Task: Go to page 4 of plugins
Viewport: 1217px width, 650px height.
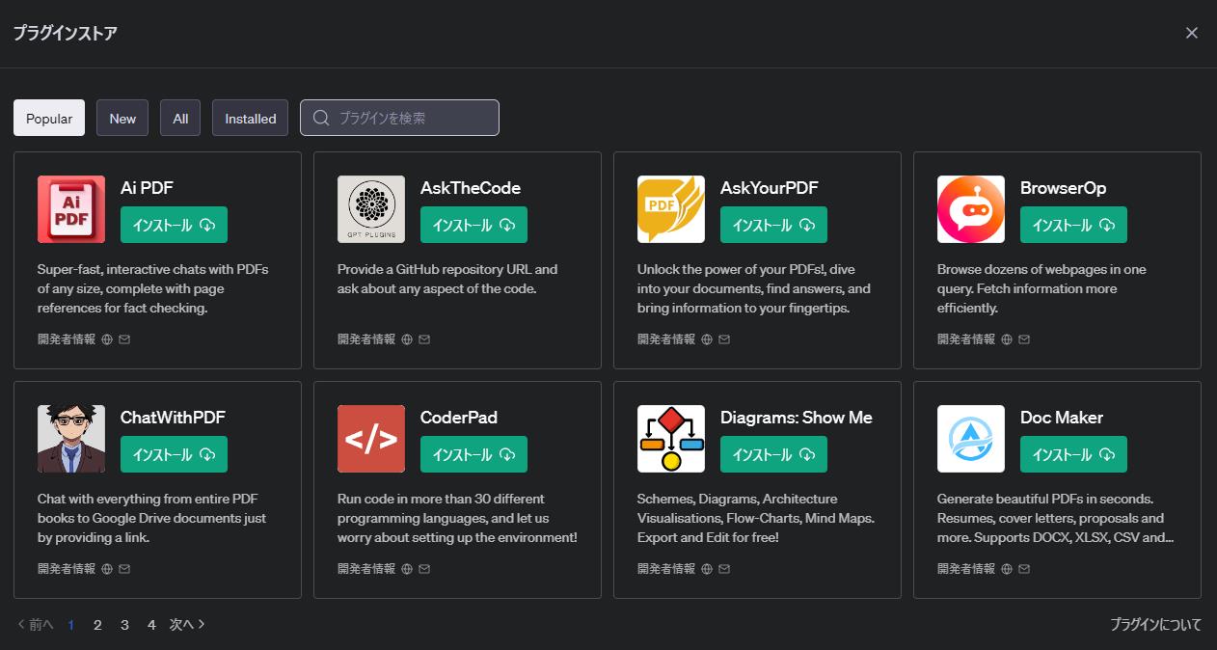Action: point(151,625)
